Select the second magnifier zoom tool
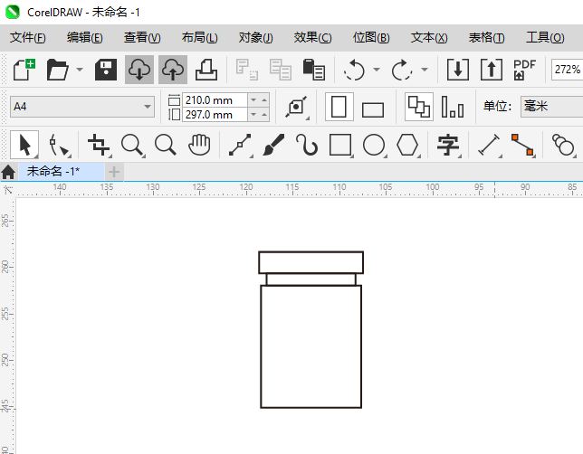 pos(166,145)
